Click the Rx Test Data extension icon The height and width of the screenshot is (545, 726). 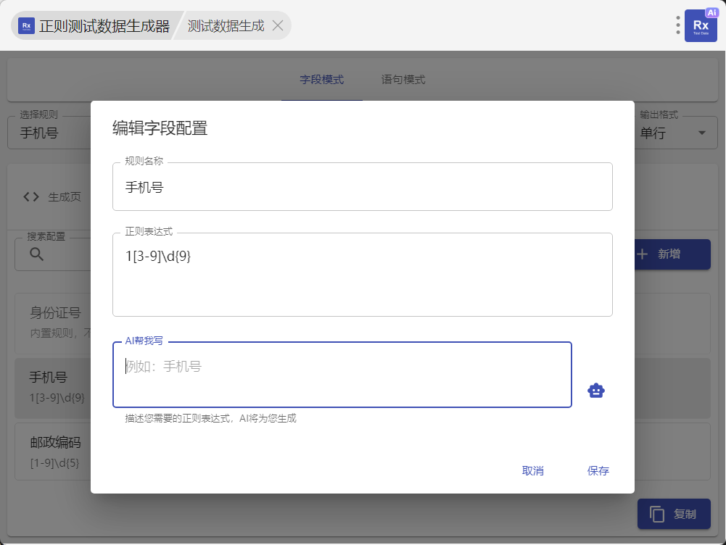tap(700, 25)
